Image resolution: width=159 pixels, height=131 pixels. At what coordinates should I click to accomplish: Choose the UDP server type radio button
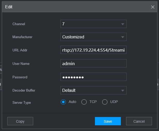[105, 102]
